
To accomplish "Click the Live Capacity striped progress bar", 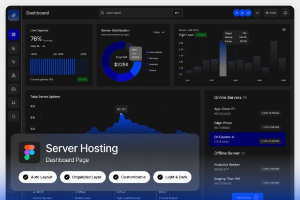I will coord(59,66).
